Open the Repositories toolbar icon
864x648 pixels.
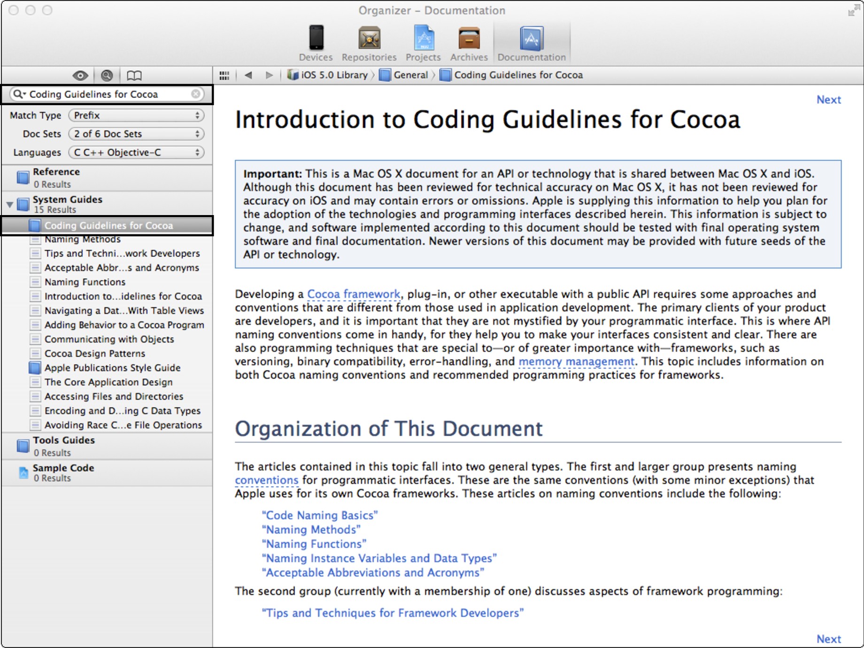tap(369, 43)
